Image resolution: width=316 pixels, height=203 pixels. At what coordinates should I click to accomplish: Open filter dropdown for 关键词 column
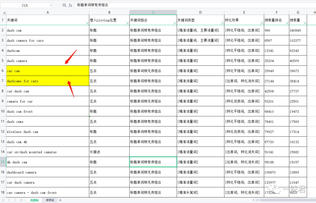(87, 23)
